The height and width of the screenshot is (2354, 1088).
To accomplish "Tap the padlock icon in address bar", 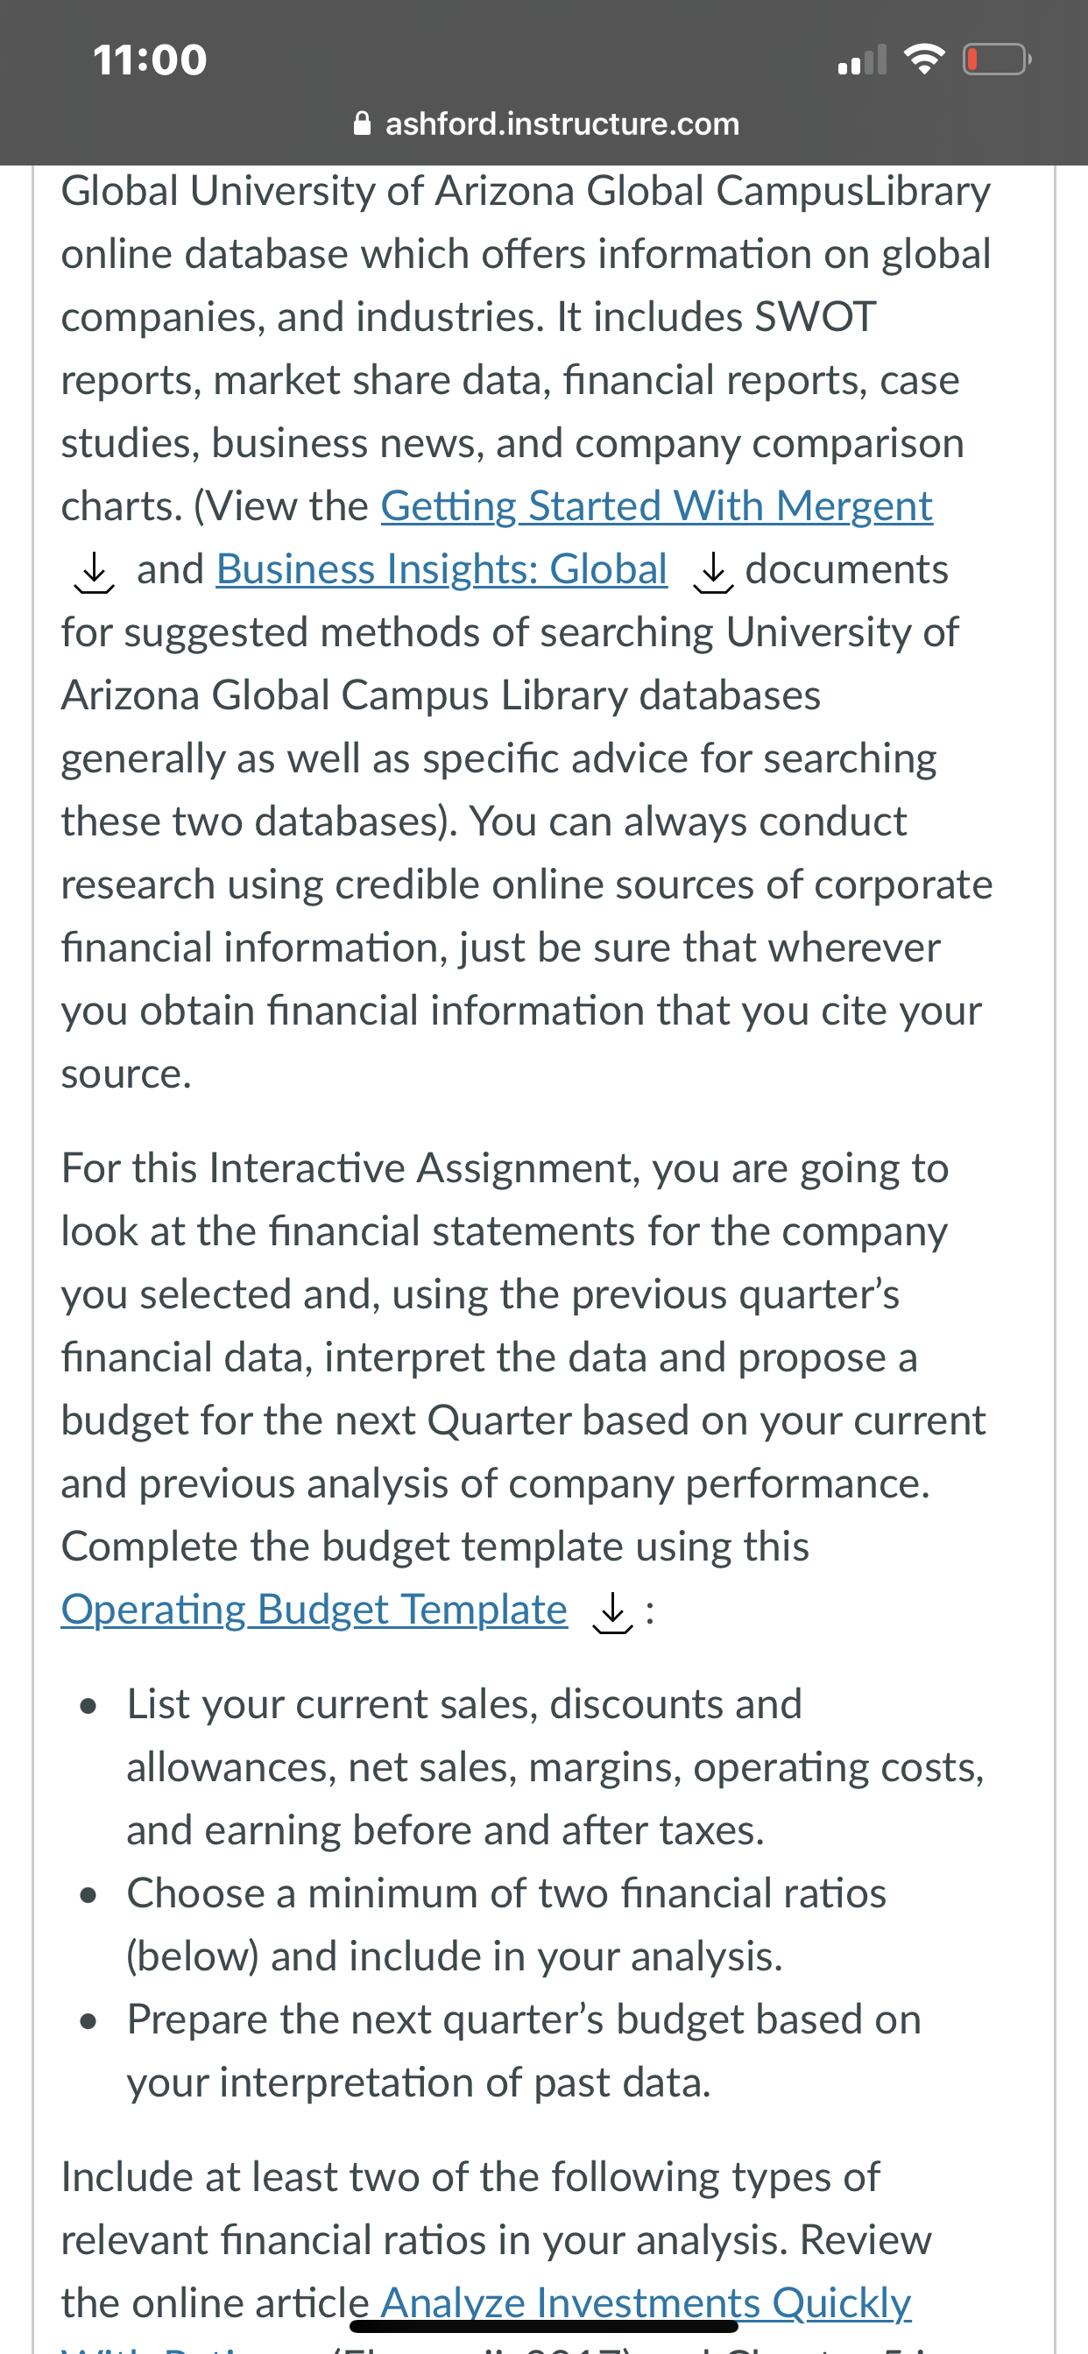I will pyautogui.click(x=362, y=123).
